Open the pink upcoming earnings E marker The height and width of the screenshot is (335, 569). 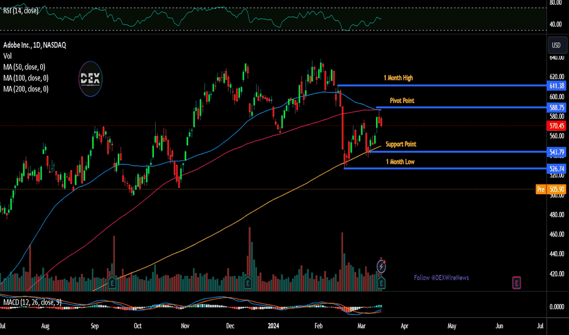point(516,283)
